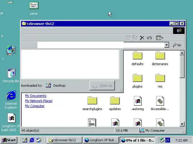Click the Go button
The height and width of the screenshot is (144, 193).
click(177, 45)
